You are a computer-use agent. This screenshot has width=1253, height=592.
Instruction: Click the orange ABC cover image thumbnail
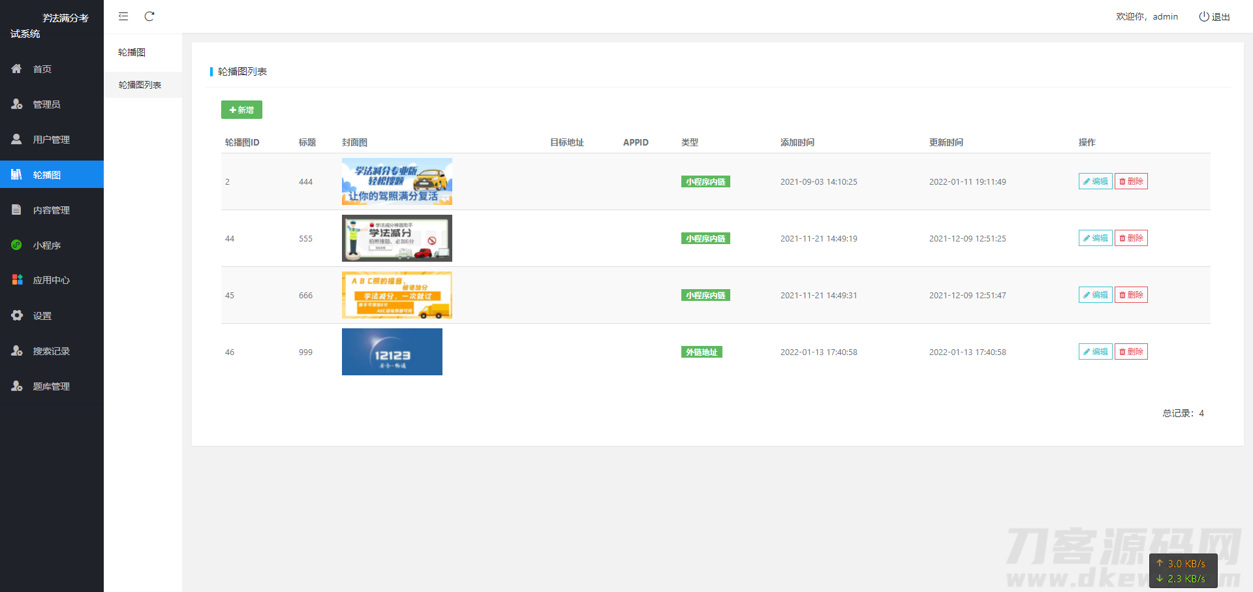[397, 295]
